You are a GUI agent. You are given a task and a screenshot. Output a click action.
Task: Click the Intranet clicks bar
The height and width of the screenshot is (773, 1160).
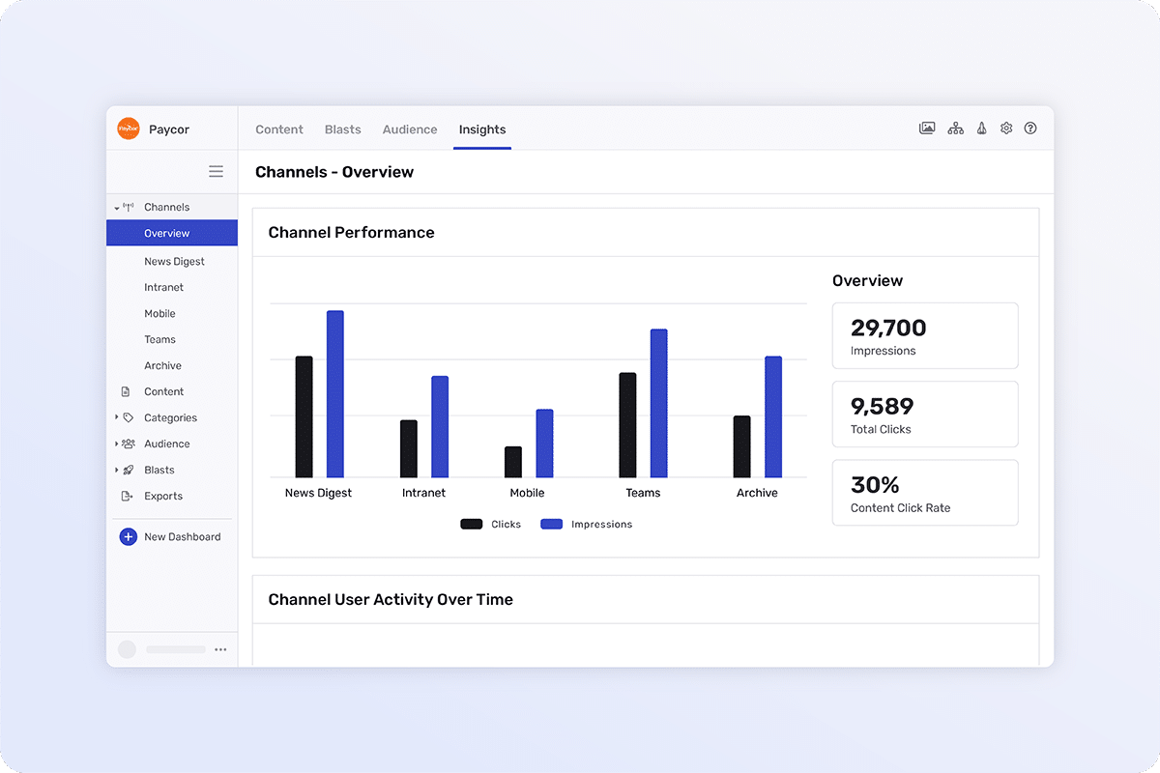(409, 448)
